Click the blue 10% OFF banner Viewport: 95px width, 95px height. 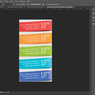pyautogui.click(x=35, y=76)
